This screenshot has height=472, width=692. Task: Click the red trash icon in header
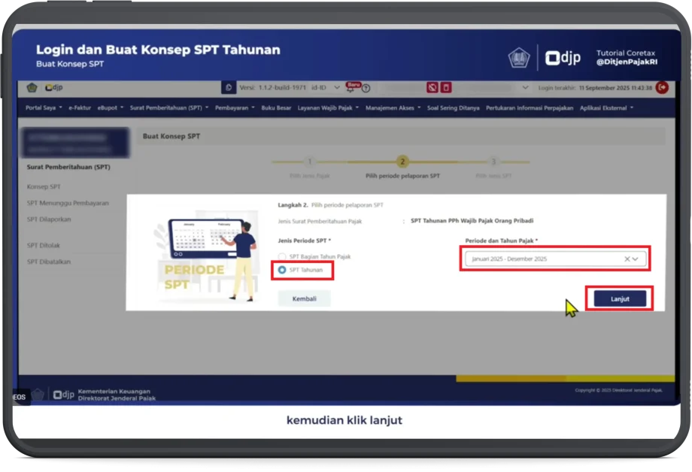click(446, 88)
